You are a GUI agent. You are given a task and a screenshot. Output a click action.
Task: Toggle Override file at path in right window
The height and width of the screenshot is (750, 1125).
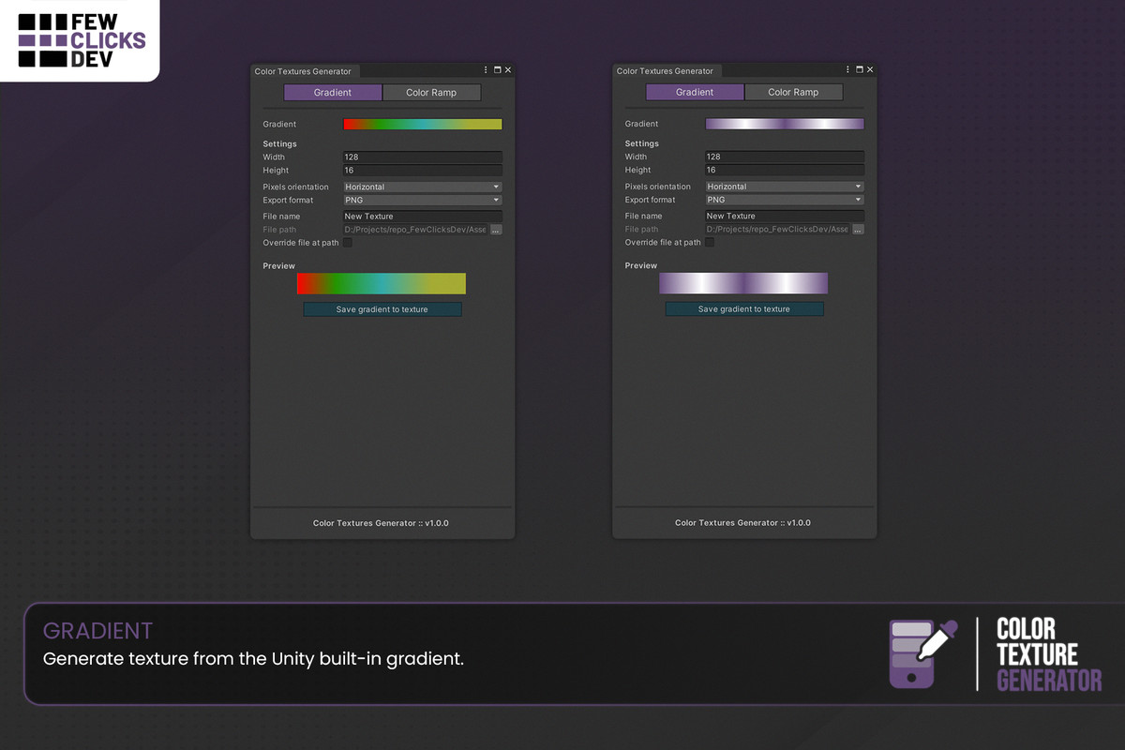[x=710, y=243]
